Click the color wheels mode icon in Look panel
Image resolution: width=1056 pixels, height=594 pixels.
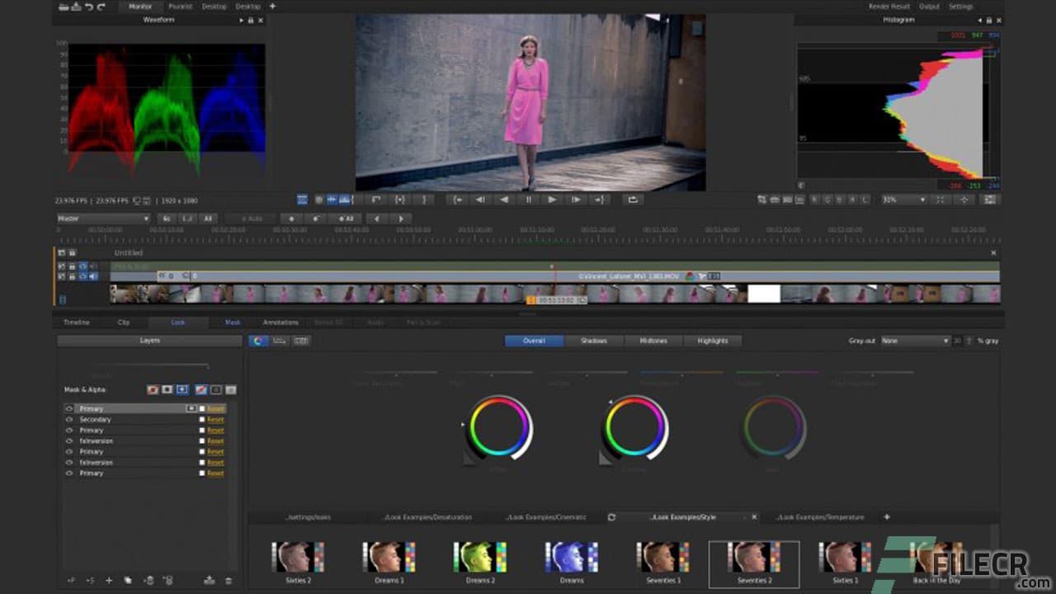pos(258,340)
